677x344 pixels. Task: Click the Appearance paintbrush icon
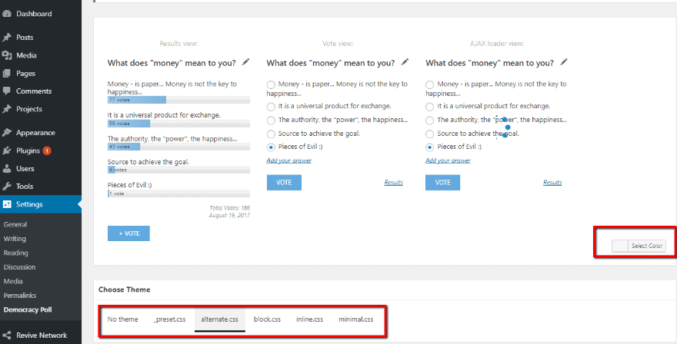click(6, 133)
